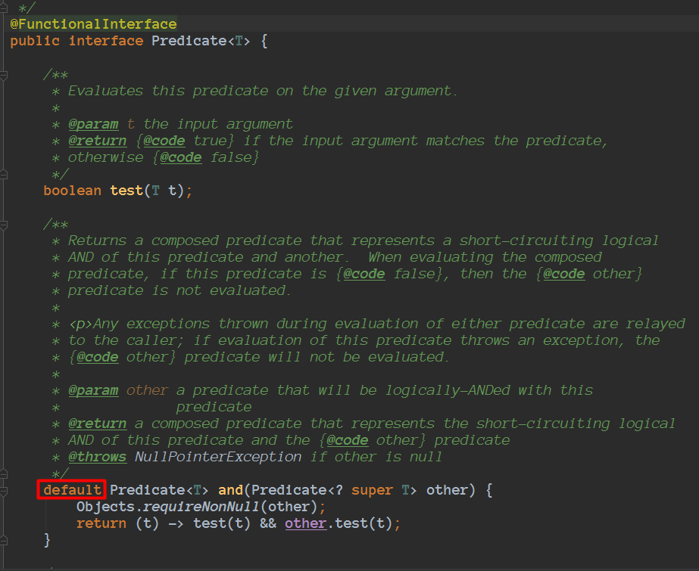Click the @throws NullPointerException link
The height and width of the screenshot is (571, 699).
[98, 456]
